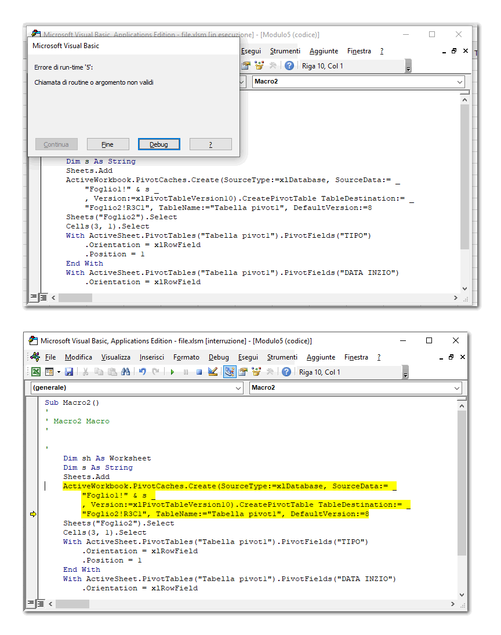Viewport: 501px width, 635px height.
Task: Click Properties window icon in upper toolbar
Action: (x=246, y=66)
